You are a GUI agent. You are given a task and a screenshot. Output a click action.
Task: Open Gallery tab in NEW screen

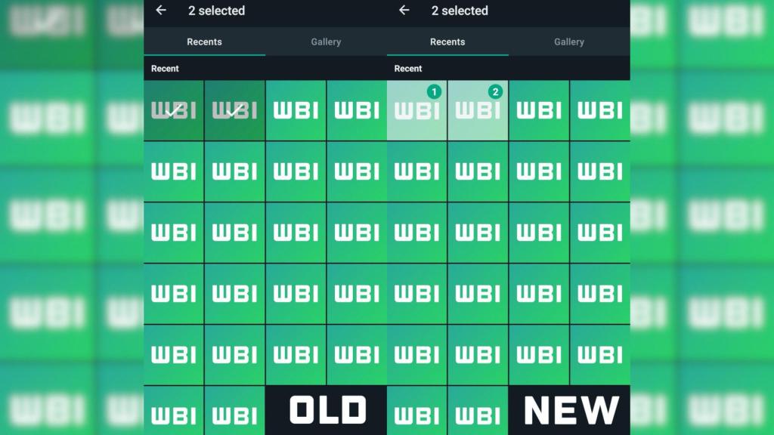click(569, 42)
